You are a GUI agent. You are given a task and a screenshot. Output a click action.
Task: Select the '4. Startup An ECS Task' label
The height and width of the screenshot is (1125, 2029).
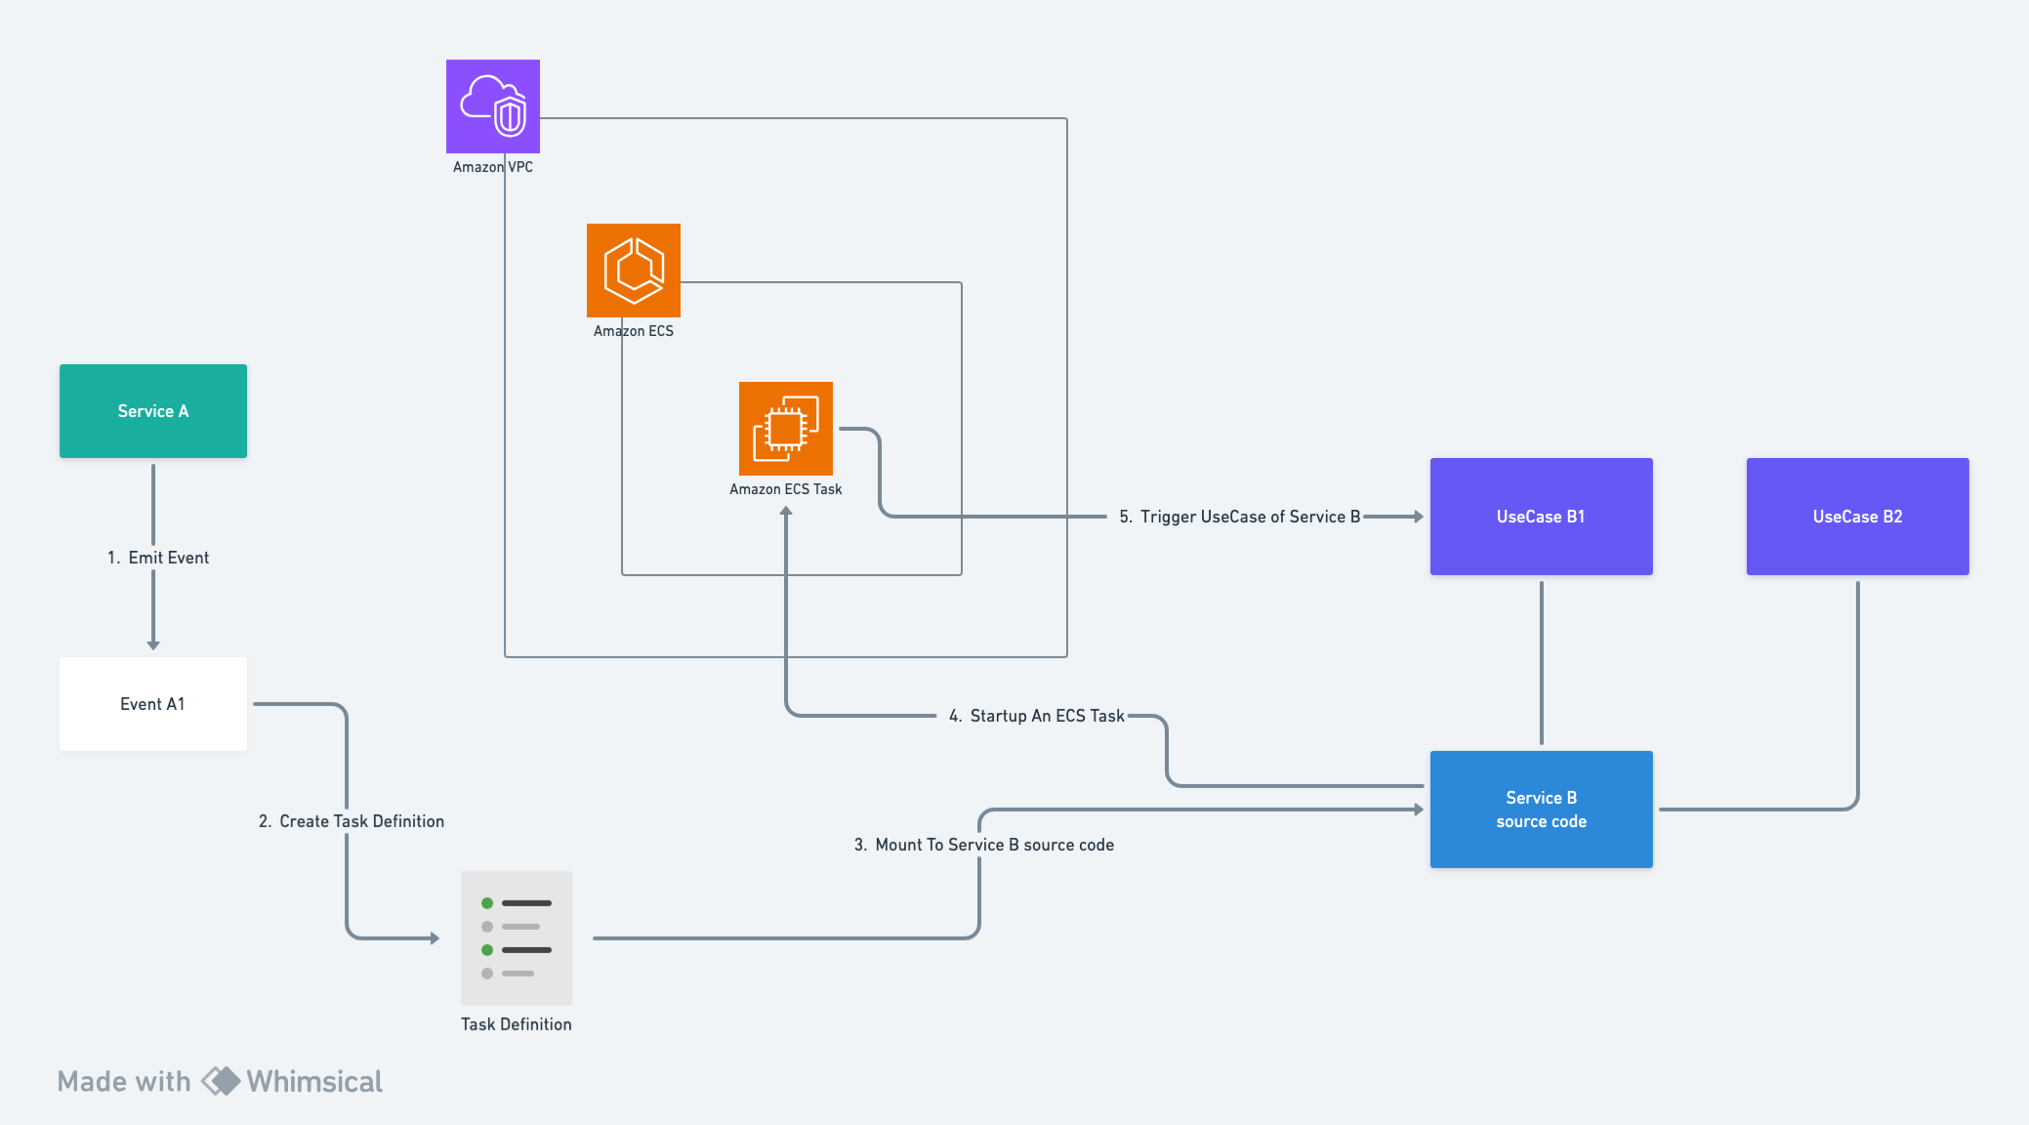[1037, 716]
